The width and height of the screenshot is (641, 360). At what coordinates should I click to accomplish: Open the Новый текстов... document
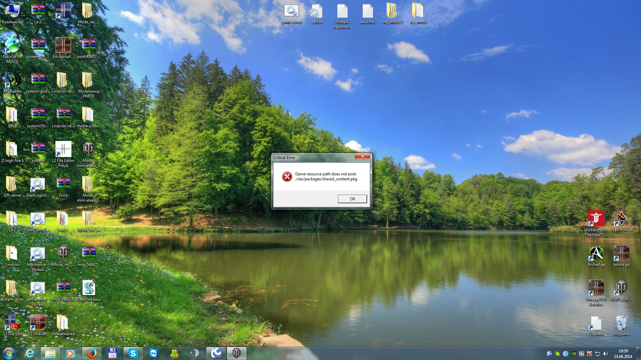pos(342,16)
